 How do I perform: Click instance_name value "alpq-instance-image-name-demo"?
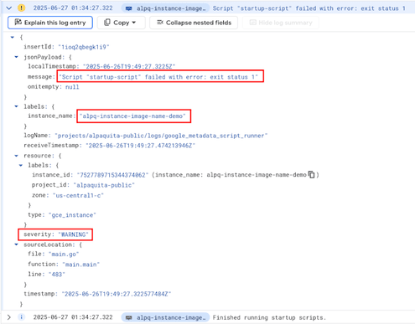point(132,116)
